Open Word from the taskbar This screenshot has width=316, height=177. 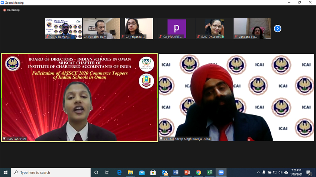pyautogui.click(x=176, y=173)
